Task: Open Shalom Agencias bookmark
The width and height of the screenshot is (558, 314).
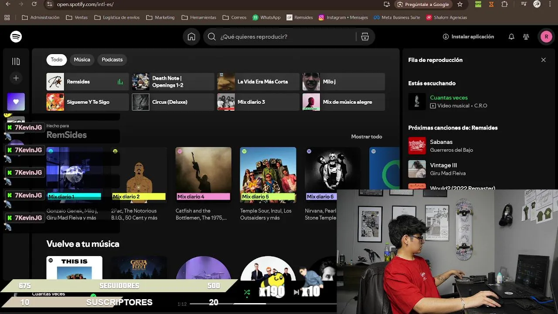Action: tap(446, 17)
